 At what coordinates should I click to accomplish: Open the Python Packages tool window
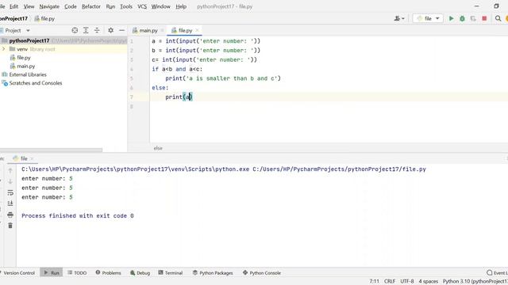point(213,272)
